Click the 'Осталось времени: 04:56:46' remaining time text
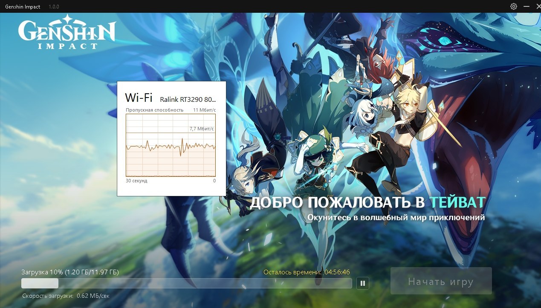Viewport: 541px width, 308px height. pos(307,272)
